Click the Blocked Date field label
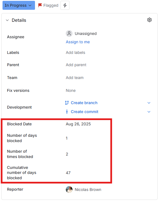159x201 pixels. click(19, 124)
